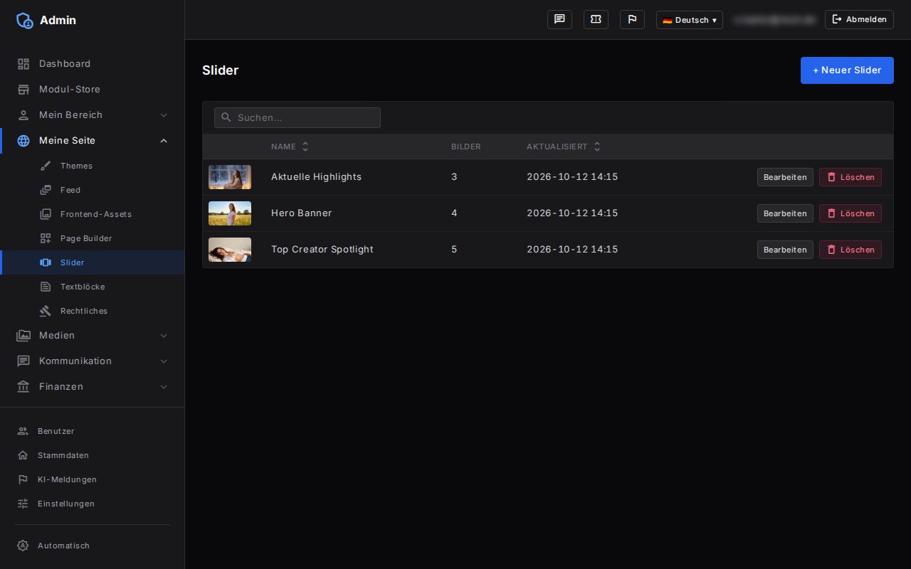This screenshot has height=569, width=911.
Task: Click Löschen for Top Creator Spotlight
Action: coord(851,250)
